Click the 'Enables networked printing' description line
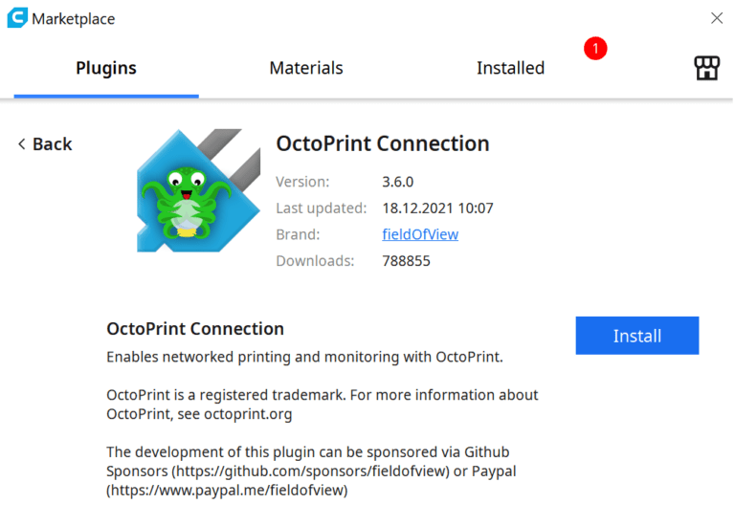Screen dimensions: 735x526 (x=304, y=357)
